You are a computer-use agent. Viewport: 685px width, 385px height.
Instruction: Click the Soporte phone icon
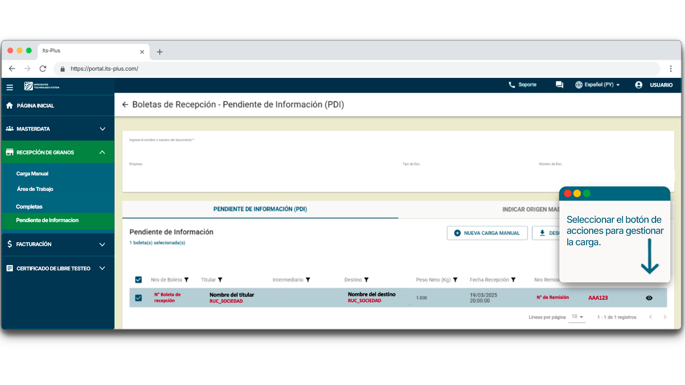tap(512, 84)
